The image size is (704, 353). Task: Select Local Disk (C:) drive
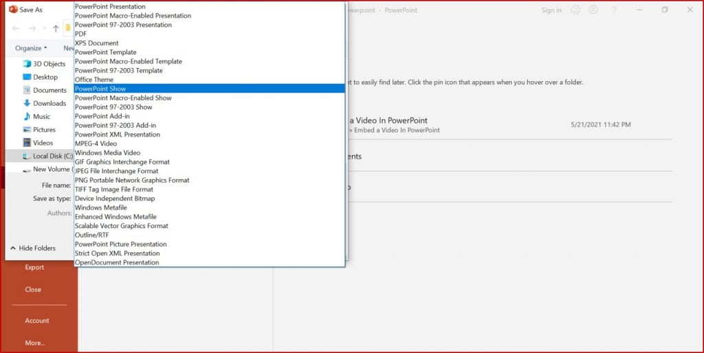(x=39, y=156)
